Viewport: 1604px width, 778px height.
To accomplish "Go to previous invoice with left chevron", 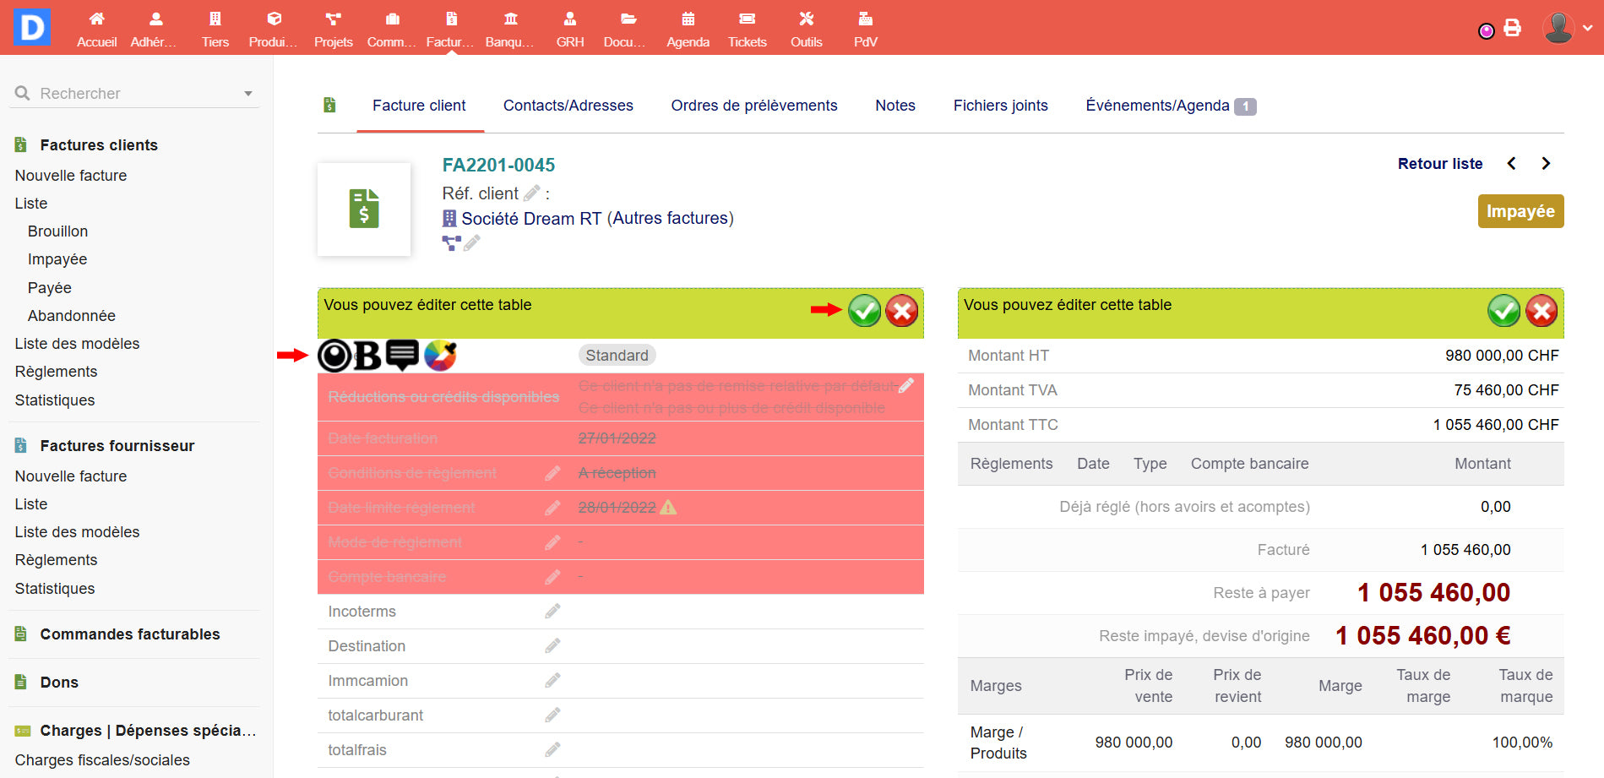I will pyautogui.click(x=1512, y=164).
